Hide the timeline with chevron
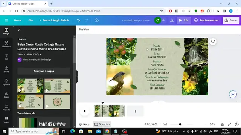Viewport: 241px width, 135px height. pos(159,102)
